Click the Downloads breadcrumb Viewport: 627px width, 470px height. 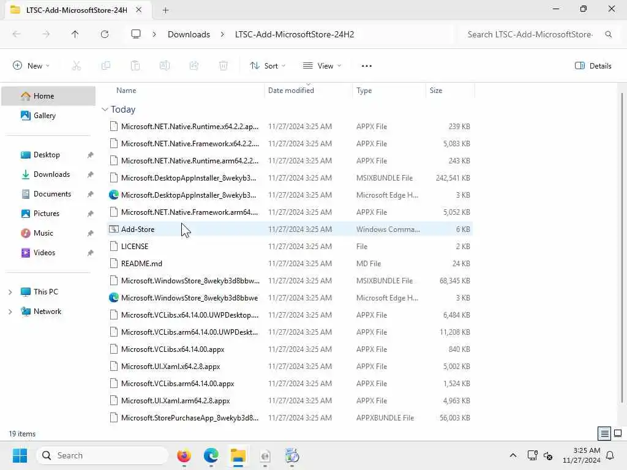point(189,34)
